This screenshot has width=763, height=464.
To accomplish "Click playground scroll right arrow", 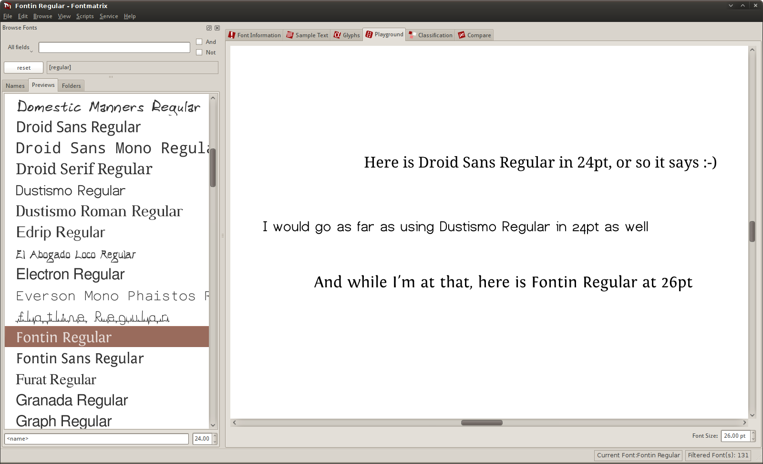I will coord(744,422).
